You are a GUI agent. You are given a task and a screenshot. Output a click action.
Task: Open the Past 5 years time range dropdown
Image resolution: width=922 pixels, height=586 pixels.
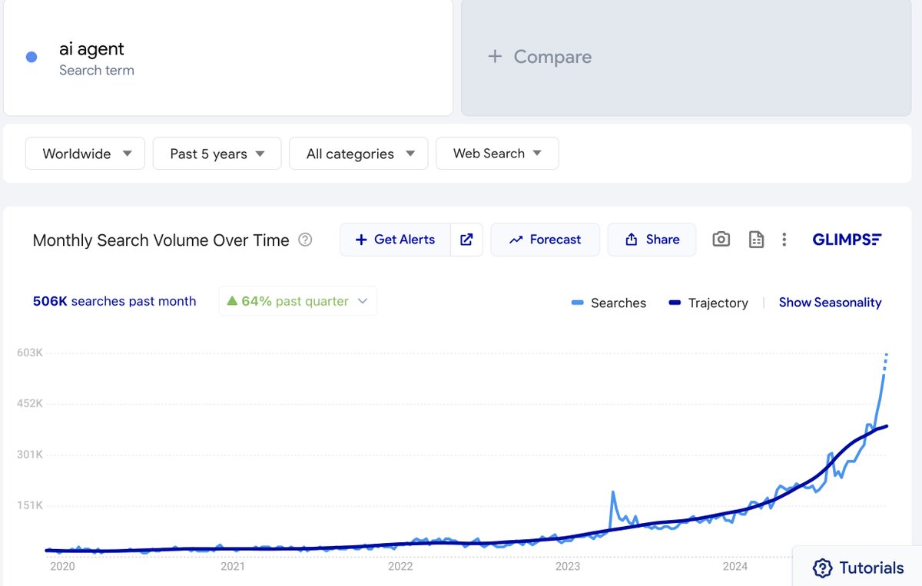(217, 153)
